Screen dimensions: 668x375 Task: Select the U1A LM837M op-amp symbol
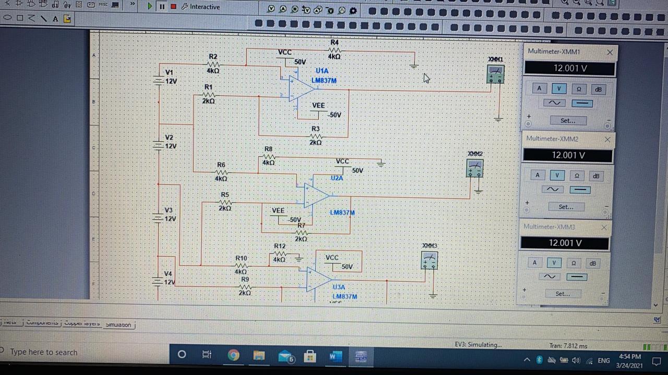point(301,89)
